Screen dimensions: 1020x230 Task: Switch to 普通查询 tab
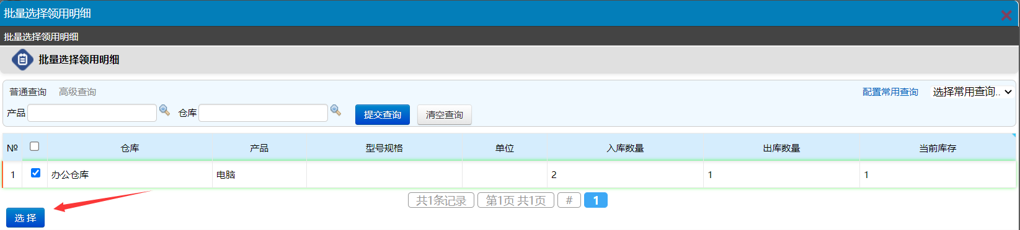pyautogui.click(x=28, y=92)
